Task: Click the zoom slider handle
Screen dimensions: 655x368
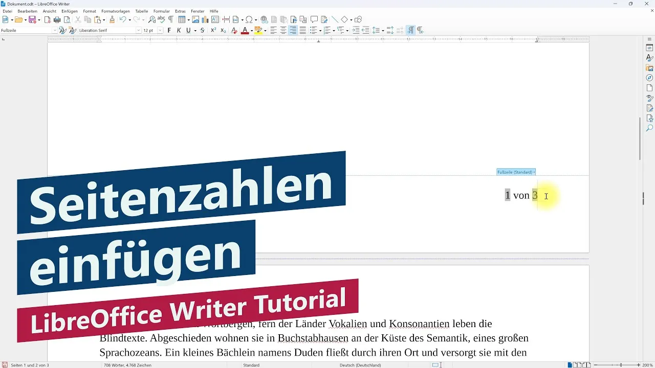Action: [x=621, y=365]
